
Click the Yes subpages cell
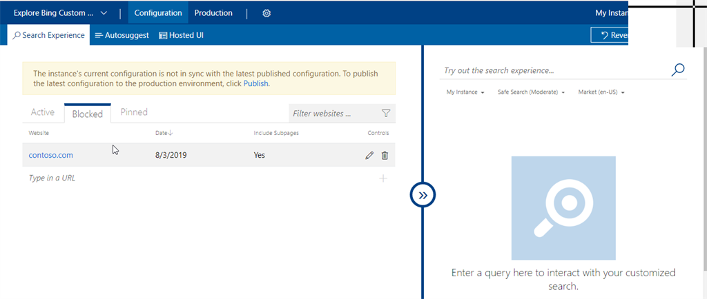coord(260,156)
